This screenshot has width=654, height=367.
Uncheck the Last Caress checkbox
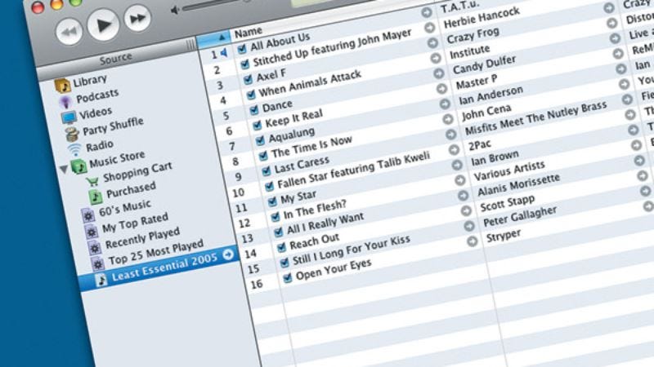266,171
